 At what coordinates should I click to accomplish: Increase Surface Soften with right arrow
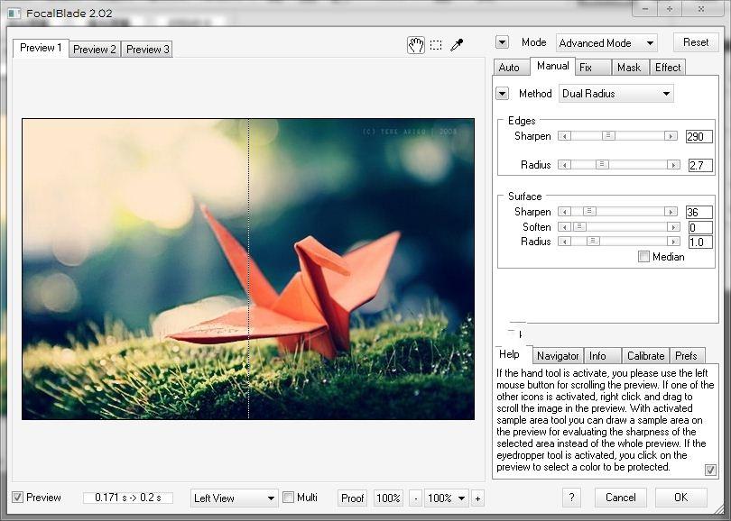(x=673, y=227)
